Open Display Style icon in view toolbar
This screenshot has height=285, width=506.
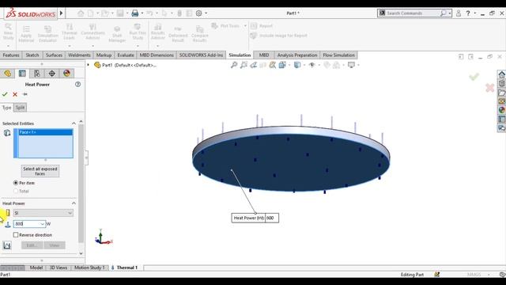[297, 65]
